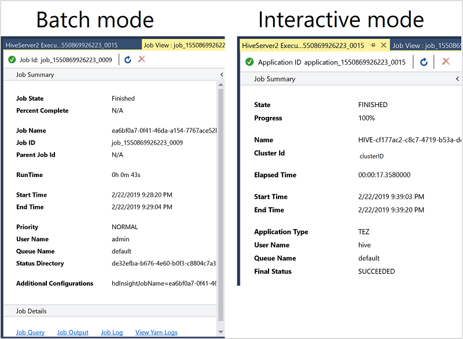Open the Job Log link
Screen dimensions: 463x339
pos(111,332)
